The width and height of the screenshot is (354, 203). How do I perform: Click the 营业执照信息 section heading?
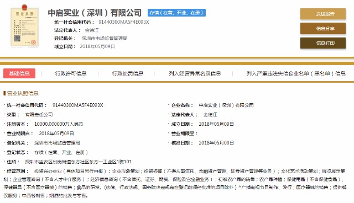point(23,93)
